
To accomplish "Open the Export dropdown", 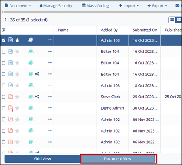I will click(157, 6).
